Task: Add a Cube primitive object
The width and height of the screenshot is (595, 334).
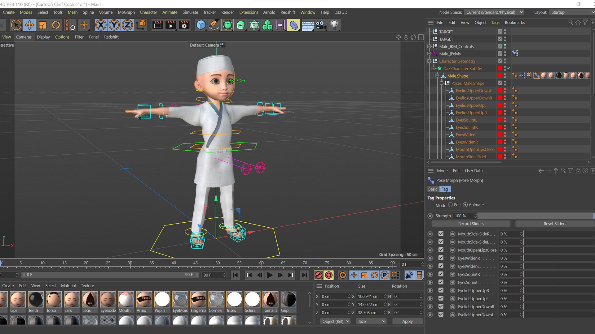Action: click(201, 25)
